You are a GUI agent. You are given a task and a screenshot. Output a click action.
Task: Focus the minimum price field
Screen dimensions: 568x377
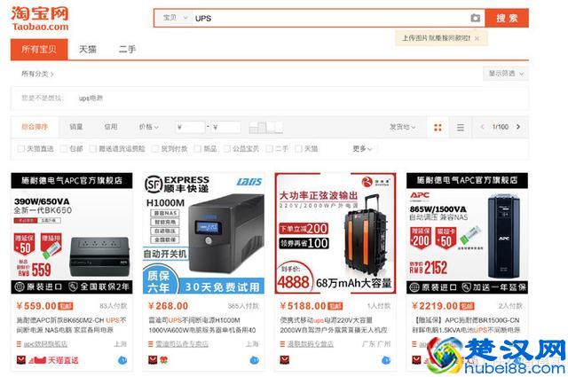pos(191,127)
